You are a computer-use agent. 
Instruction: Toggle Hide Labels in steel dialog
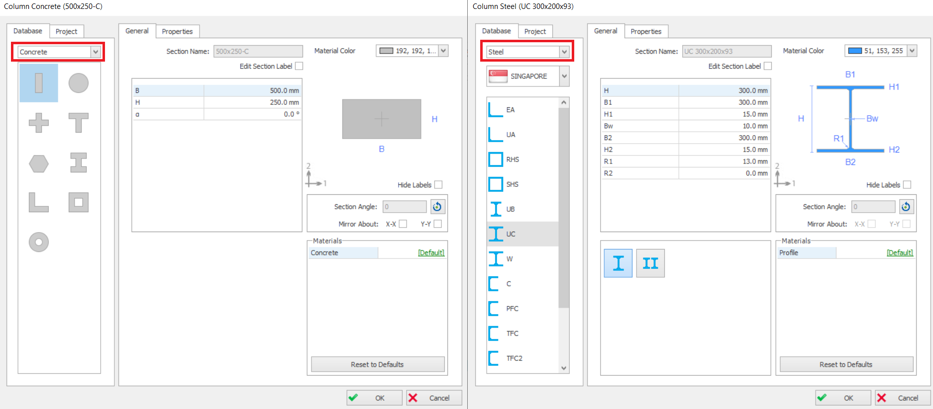[907, 185]
